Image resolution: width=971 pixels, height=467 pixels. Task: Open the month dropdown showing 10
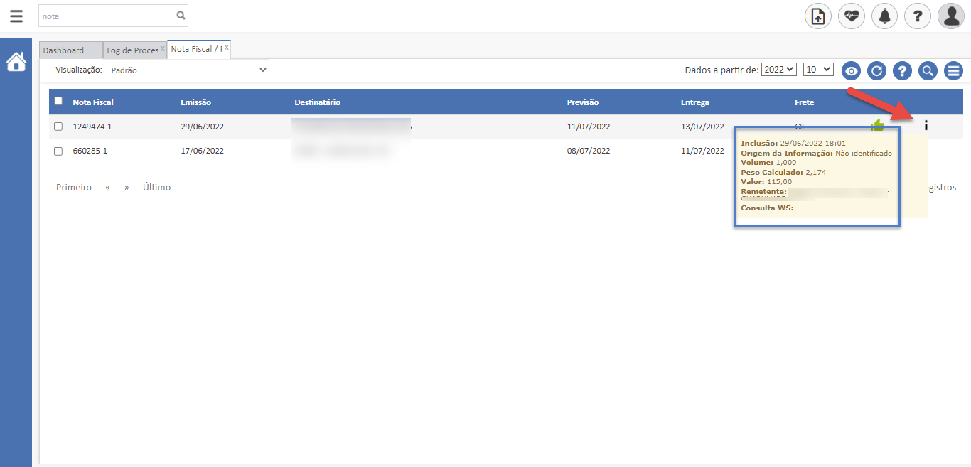817,70
